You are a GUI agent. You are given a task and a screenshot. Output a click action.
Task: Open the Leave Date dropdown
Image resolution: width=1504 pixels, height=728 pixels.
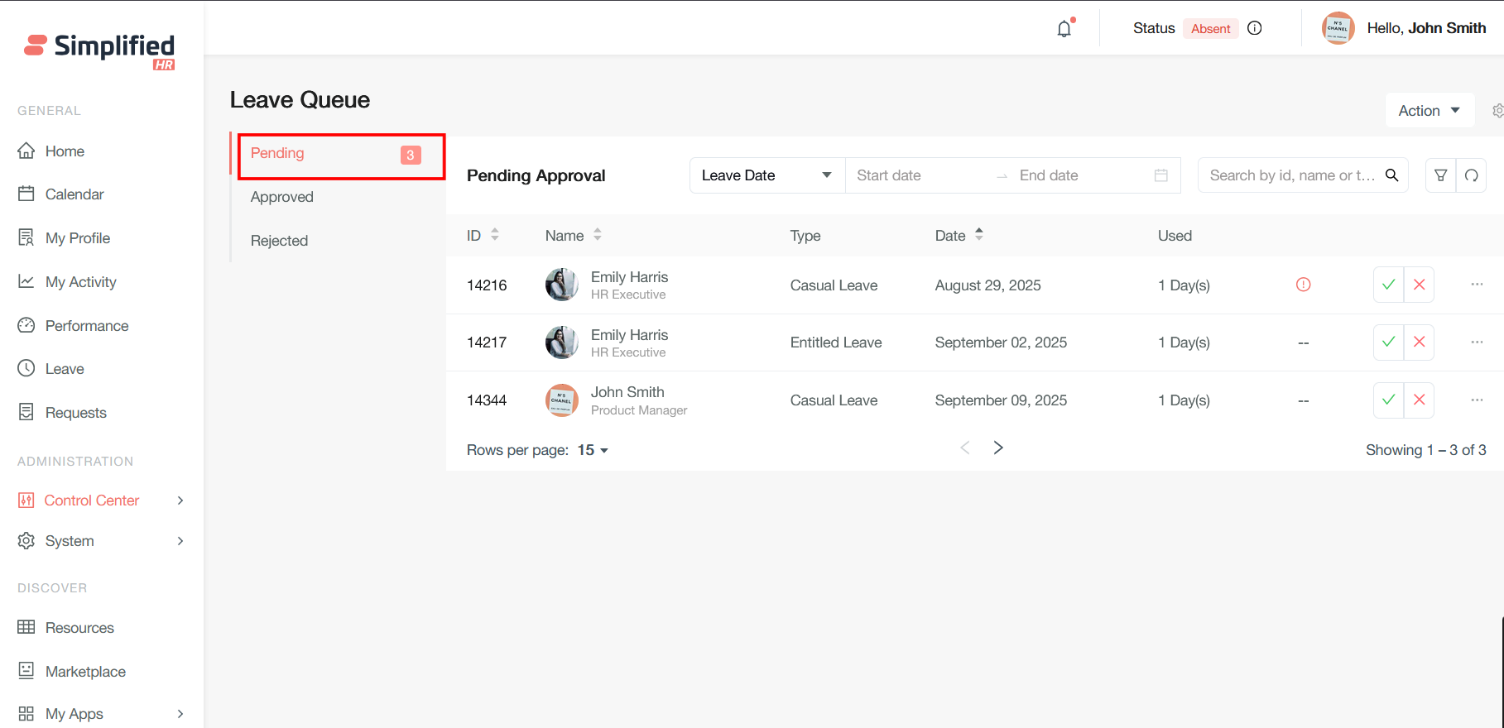click(766, 175)
